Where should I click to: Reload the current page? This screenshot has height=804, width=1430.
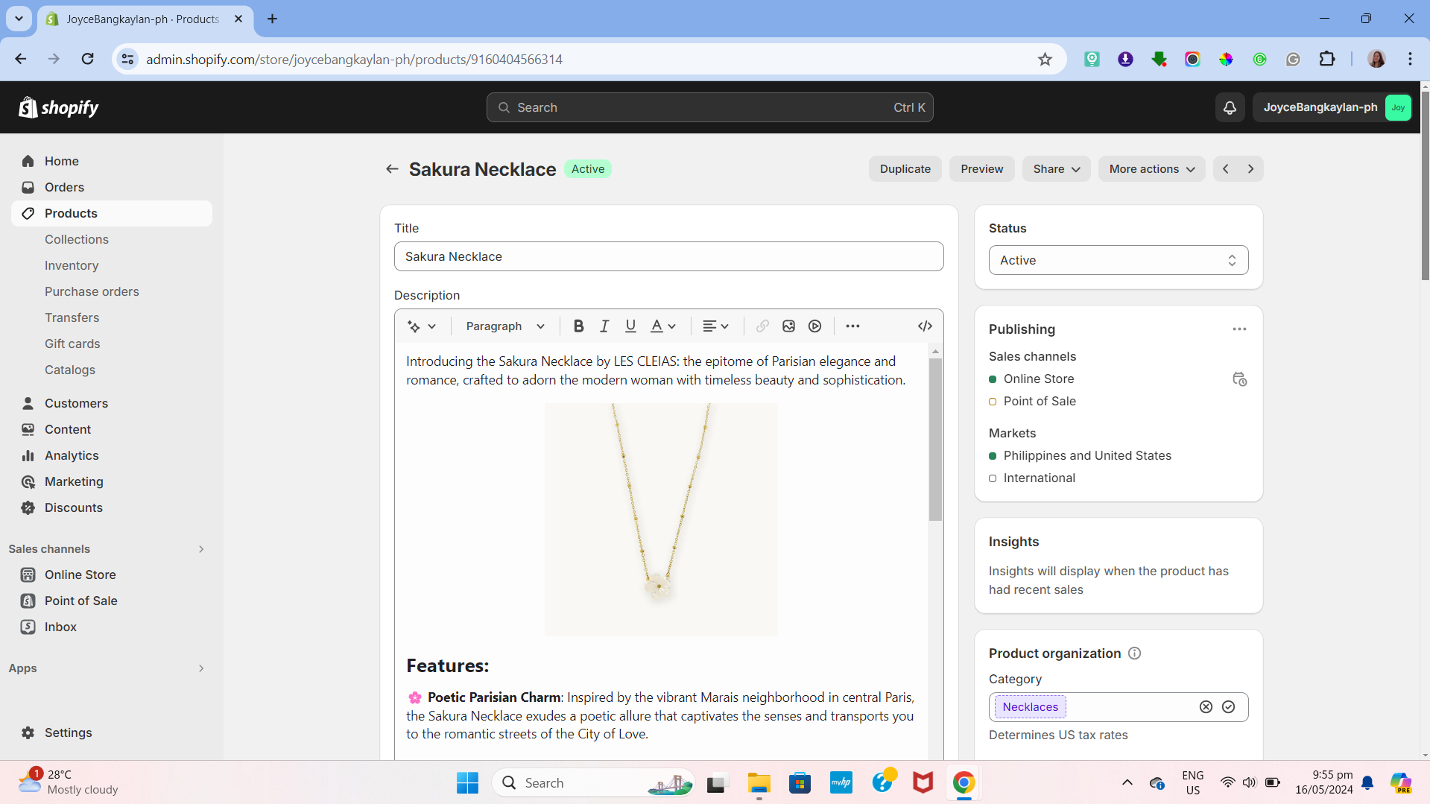[x=87, y=60]
